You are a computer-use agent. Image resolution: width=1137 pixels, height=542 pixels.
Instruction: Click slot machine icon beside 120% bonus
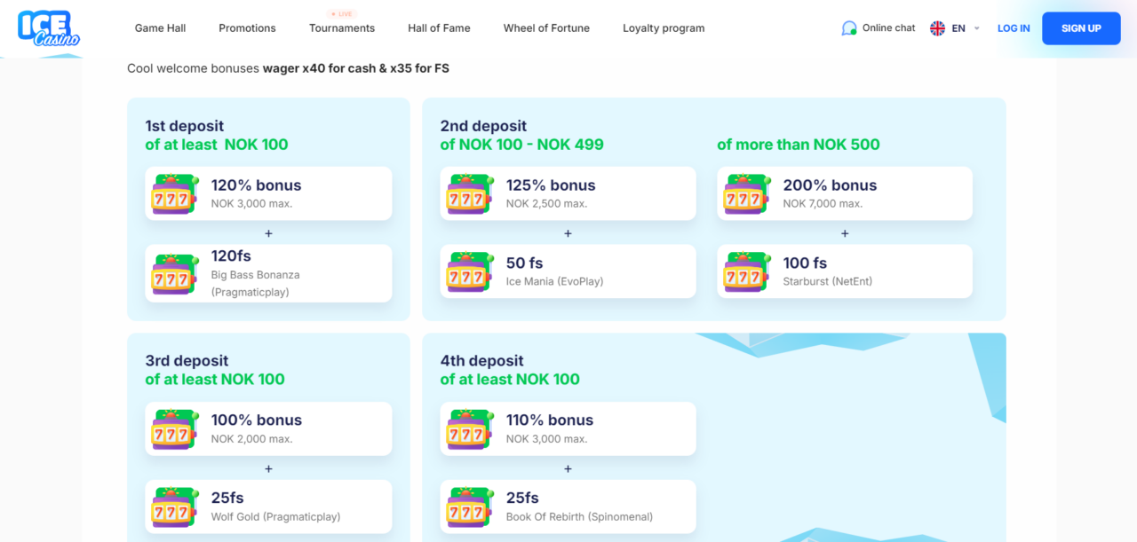click(175, 194)
